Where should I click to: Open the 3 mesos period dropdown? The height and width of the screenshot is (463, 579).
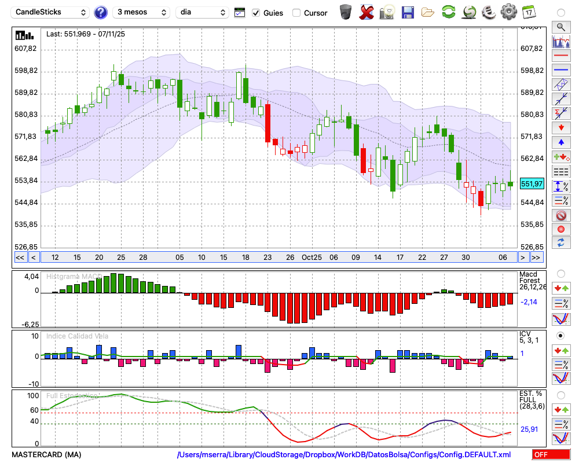tap(141, 12)
